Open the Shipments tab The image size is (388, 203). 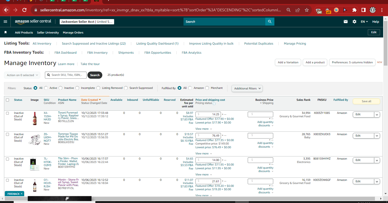click(x=126, y=53)
